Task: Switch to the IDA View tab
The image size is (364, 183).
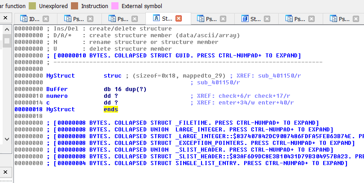Action: point(34,19)
